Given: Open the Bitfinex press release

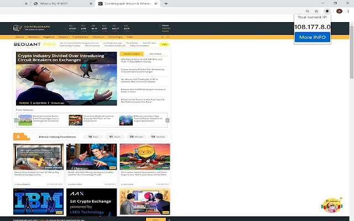Looking at the screenshot, I should (142, 120).
